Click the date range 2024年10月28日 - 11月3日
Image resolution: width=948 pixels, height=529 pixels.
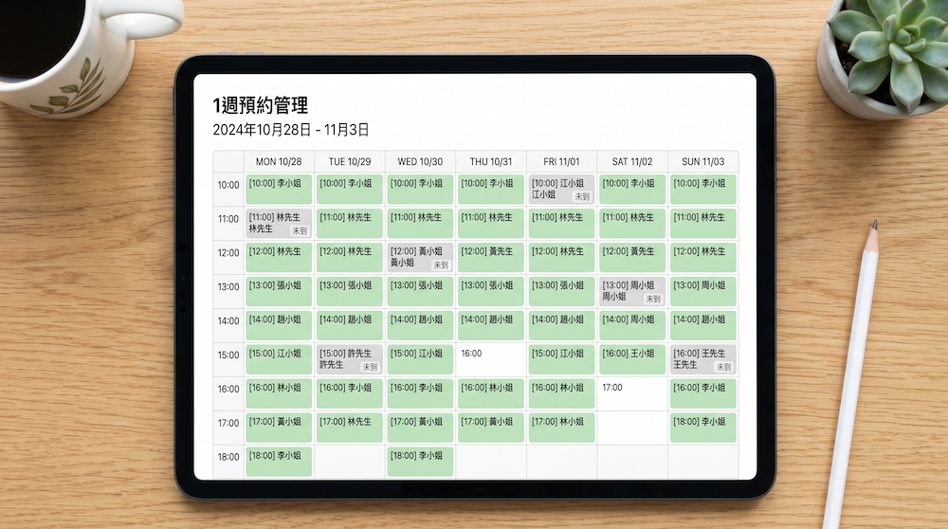tap(291, 130)
